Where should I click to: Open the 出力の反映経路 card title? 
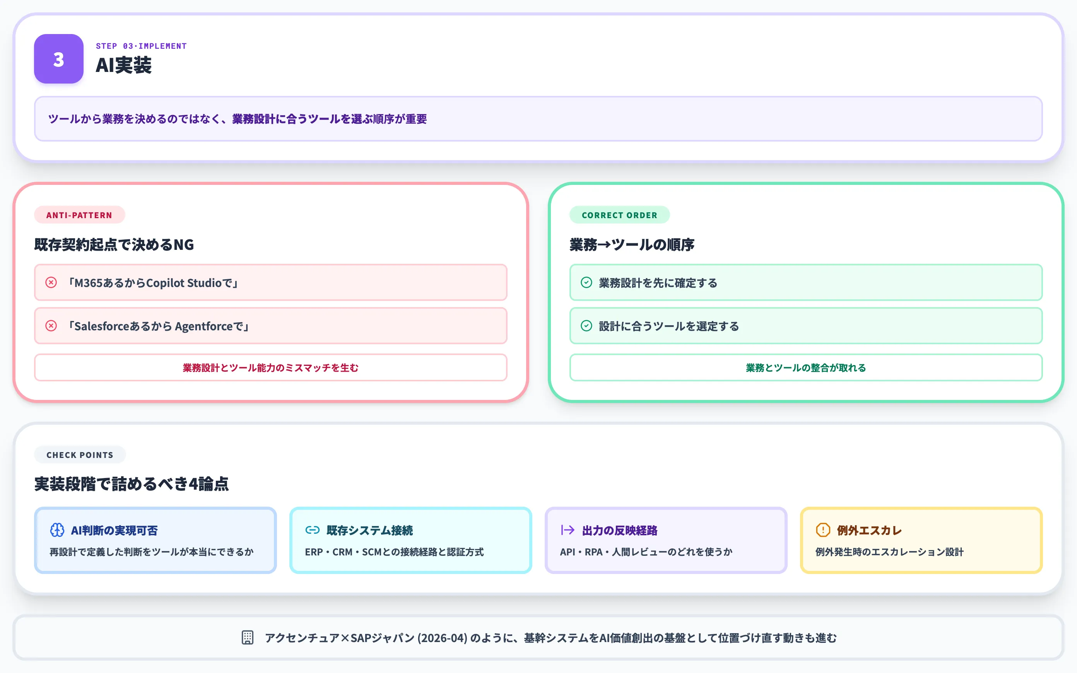619,531
